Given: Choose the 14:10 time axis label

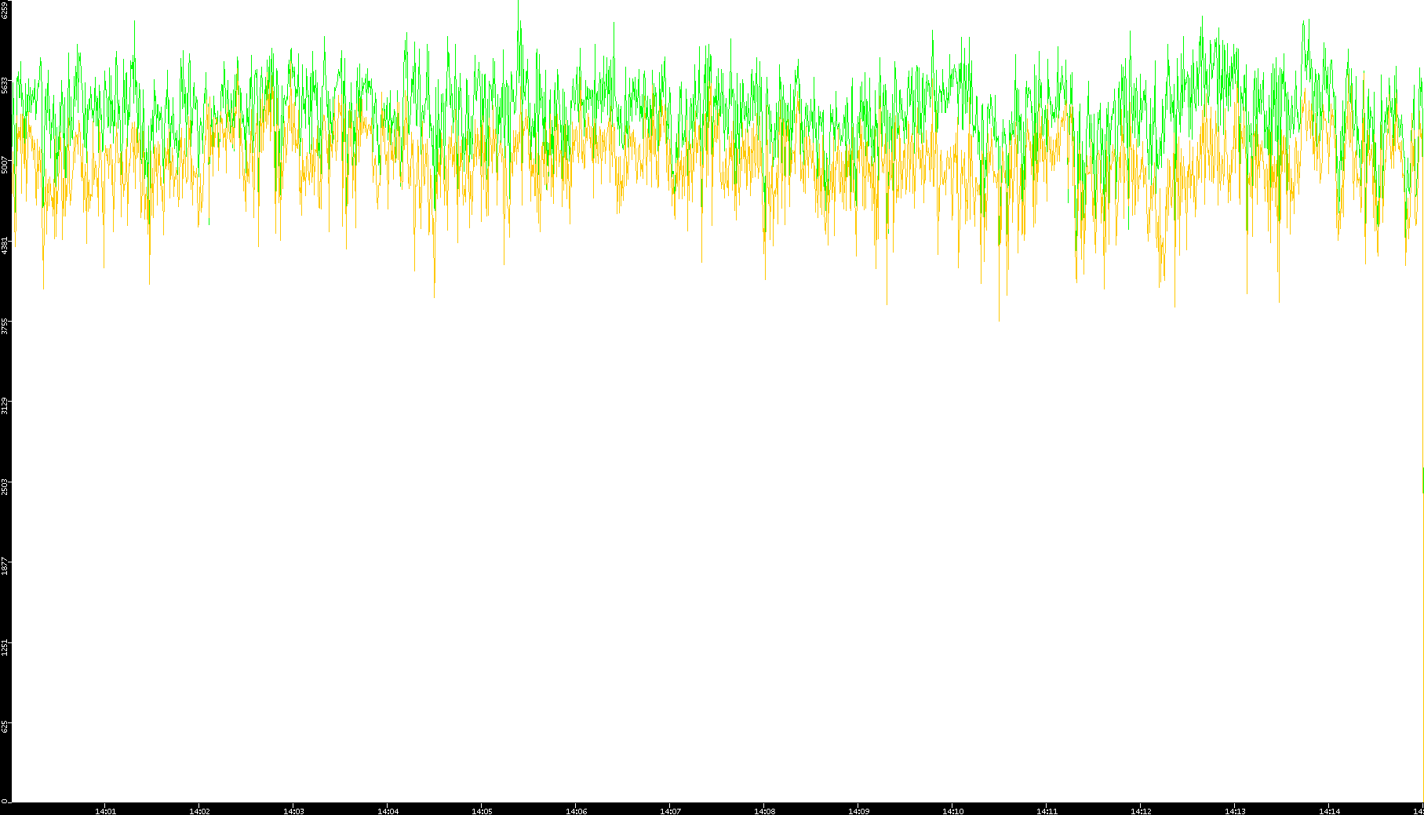Looking at the screenshot, I should point(952,811).
